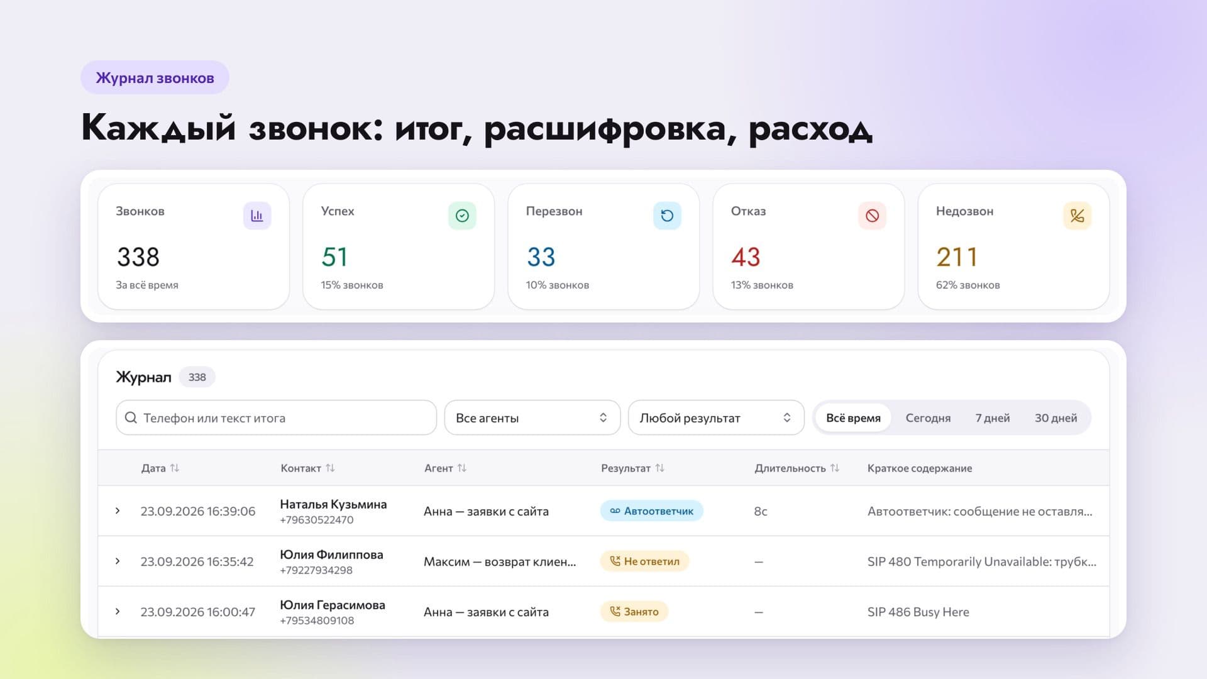Viewport: 1207px width, 679px height.
Task: Click summary SIP 480 Temporarily Unavailable
Action: (982, 561)
